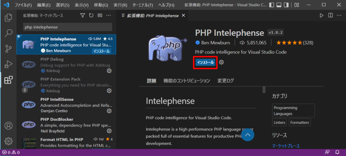Select the Extensions view icon

(8, 80)
